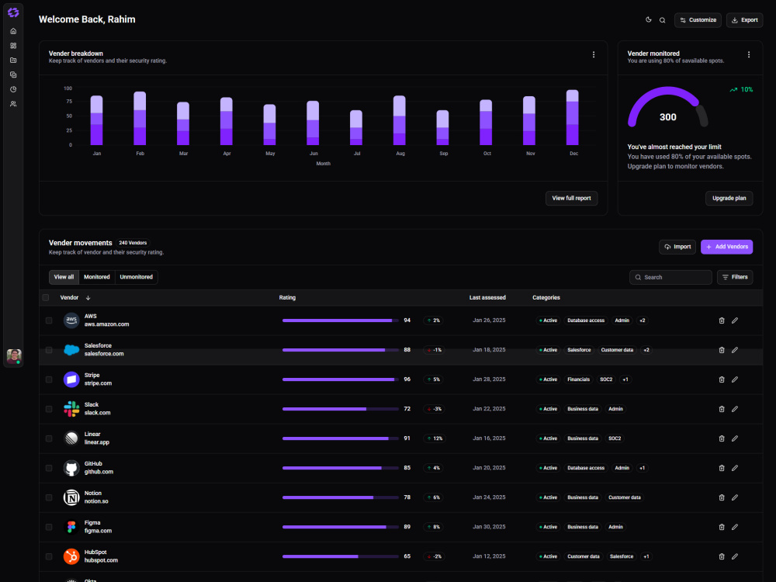This screenshot has height=582, width=776.
Task: Expand HubSpot +1 more categories
Action: coord(646,556)
